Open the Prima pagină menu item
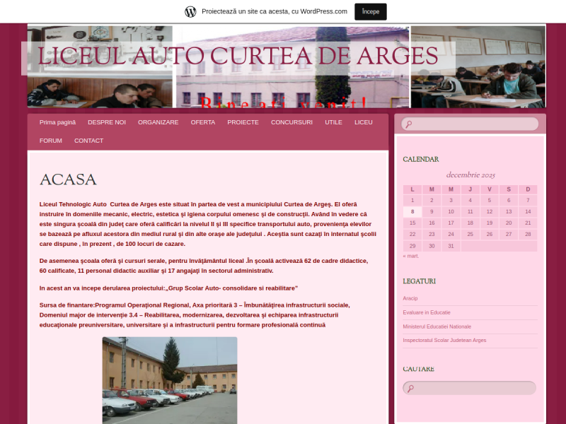Viewport: 566px width, 424px height. point(57,122)
